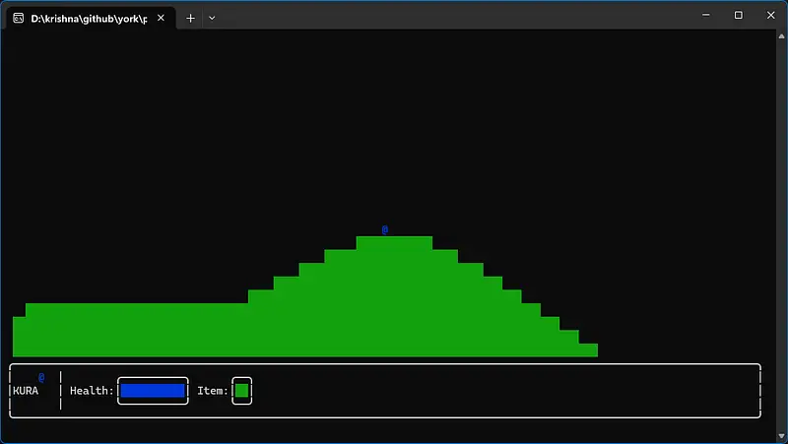Click the blue @ player on the hilltop
788x444 pixels.
click(385, 229)
